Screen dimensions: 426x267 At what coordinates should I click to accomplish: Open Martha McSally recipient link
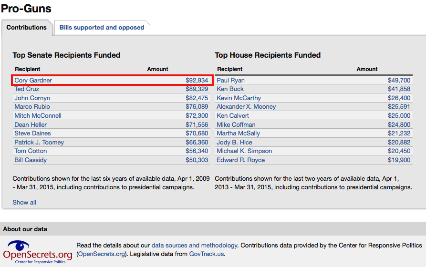238,133
